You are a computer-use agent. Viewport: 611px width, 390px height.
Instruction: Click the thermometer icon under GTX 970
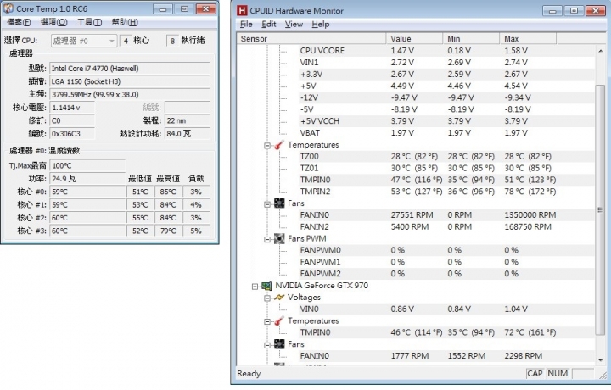point(279,321)
